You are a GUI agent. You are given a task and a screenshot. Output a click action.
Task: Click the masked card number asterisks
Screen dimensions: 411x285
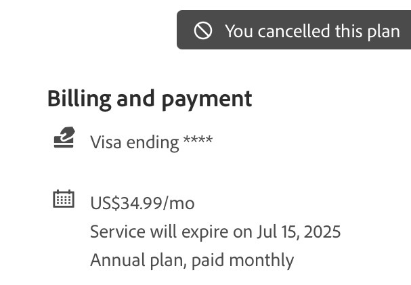pos(198,141)
